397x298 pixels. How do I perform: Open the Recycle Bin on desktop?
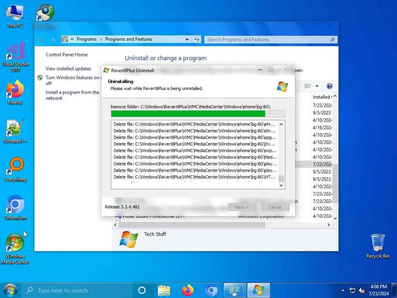[x=378, y=246]
